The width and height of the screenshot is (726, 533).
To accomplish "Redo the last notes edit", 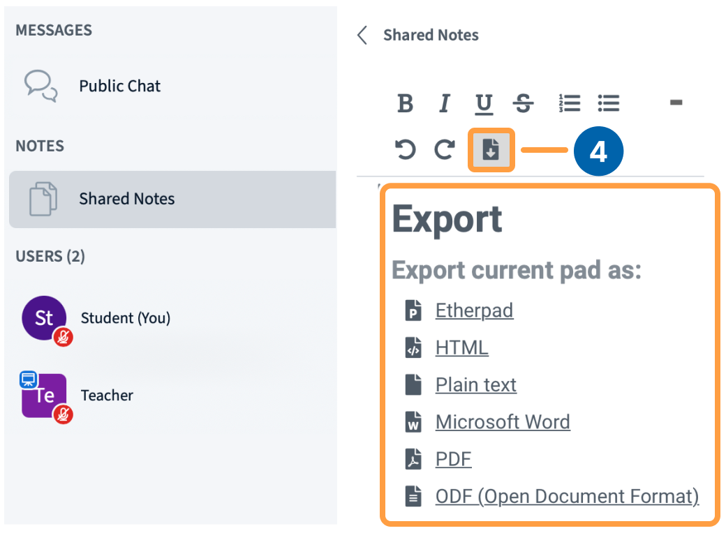I will click(x=445, y=149).
